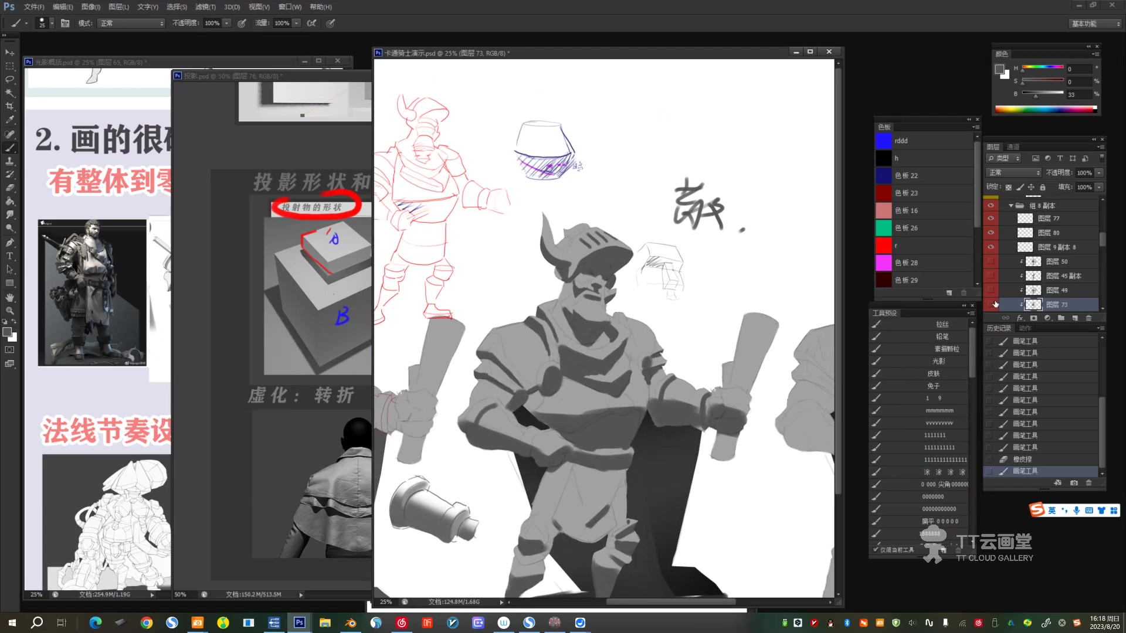Select the Zoom tool

10,311
